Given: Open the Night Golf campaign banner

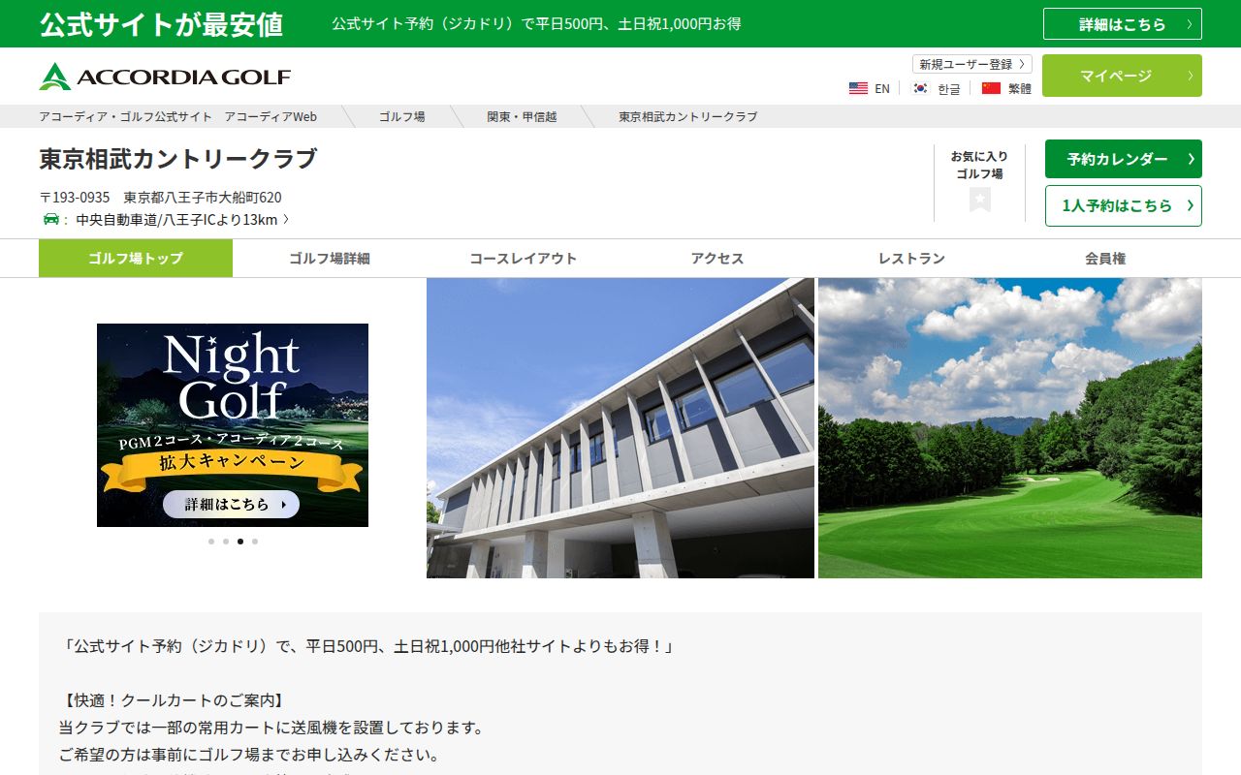Looking at the screenshot, I should pyautogui.click(x=233, y=425).
